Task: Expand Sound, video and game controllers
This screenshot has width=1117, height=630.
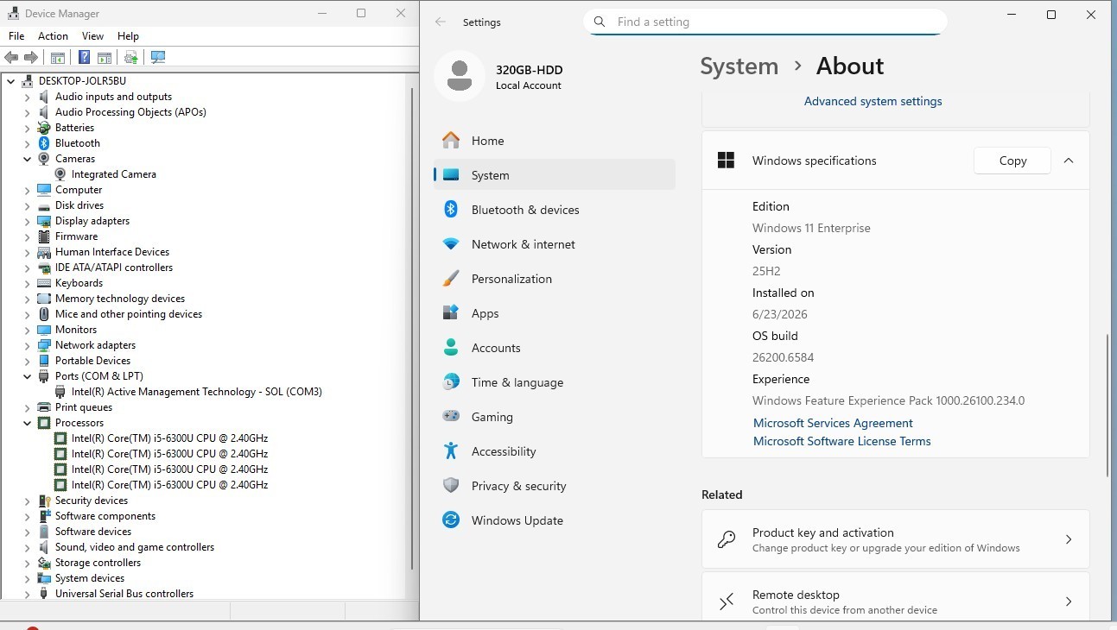Action: point(28,547)
